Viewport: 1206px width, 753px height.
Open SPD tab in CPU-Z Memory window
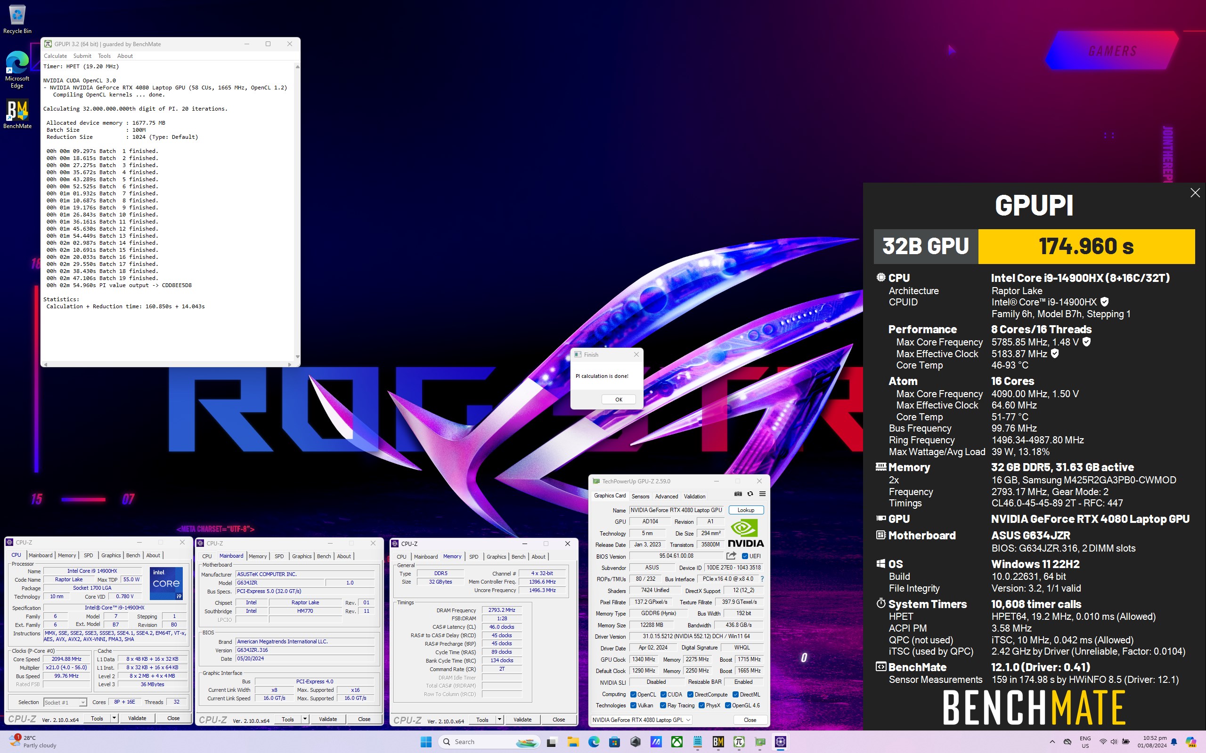click(x=473, y=556)
